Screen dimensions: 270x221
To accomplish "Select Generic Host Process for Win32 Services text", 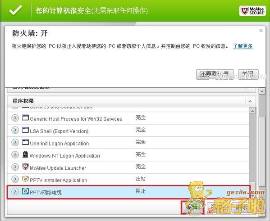I will pyautogui.click(x=76, y=119).
